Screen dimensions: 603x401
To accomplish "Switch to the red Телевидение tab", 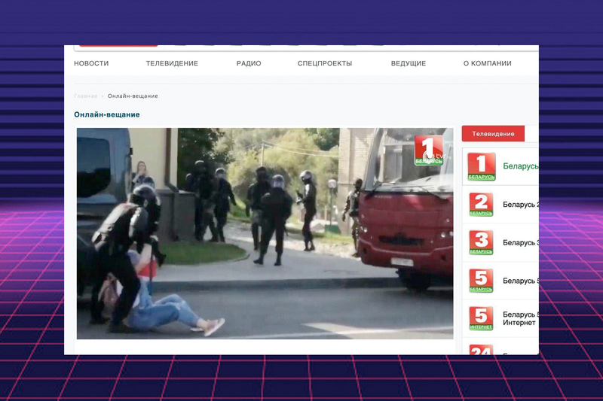I will pos(493,134).
